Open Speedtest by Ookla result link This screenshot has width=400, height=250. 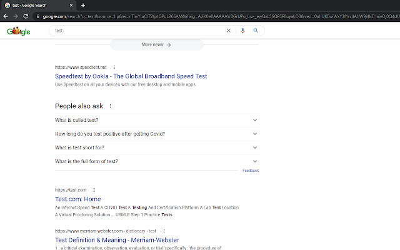coord(131,76)
